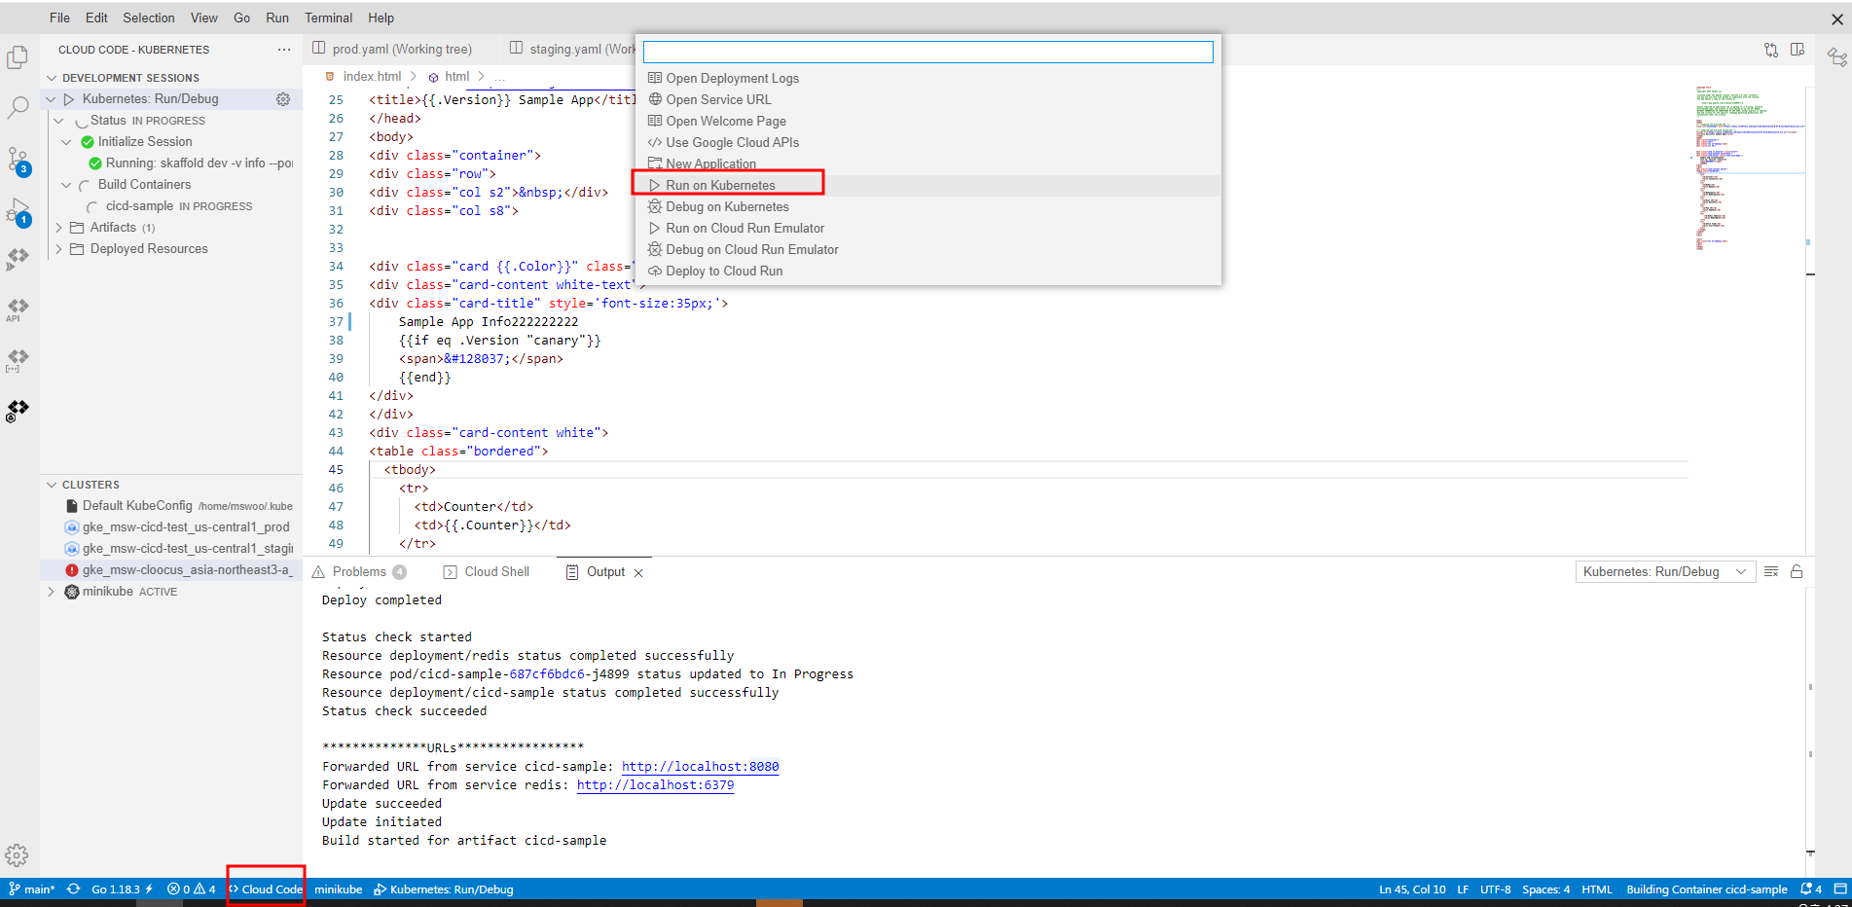Synchronize changes via sync icon

(73, 889)
